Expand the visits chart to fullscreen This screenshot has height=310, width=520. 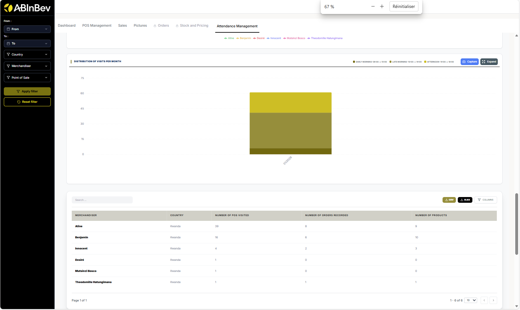tap(489, 62)
